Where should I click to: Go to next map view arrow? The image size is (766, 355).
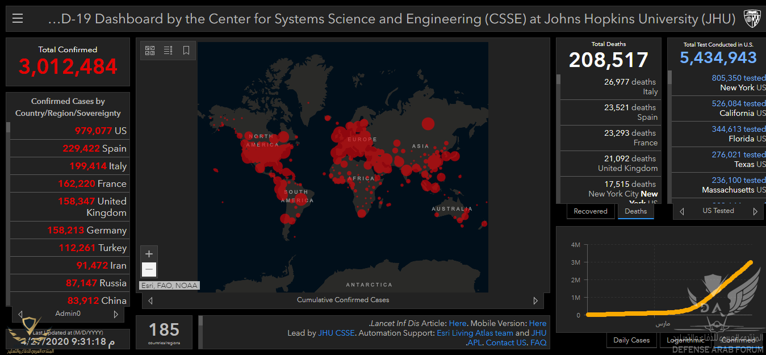pos(535,300)
